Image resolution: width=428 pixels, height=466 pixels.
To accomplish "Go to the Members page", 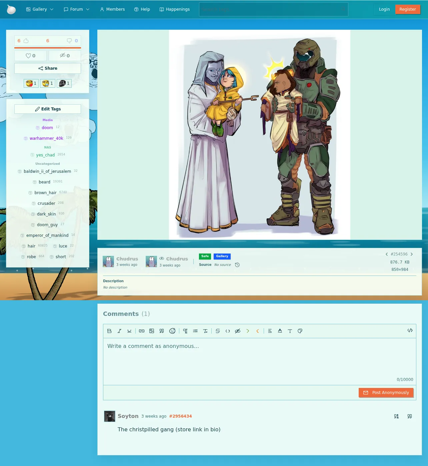I will point(112,9).
